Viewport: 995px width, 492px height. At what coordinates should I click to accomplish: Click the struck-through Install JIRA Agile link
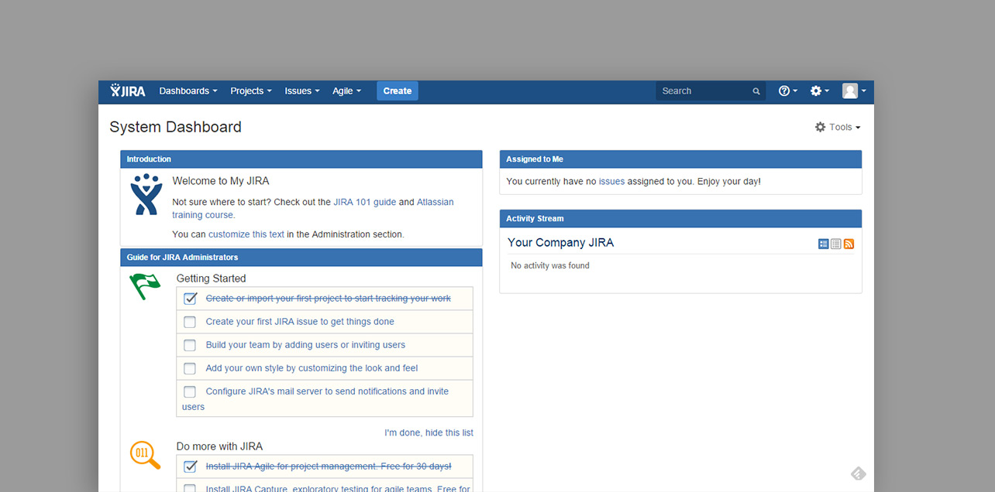(x=329, y=466)
